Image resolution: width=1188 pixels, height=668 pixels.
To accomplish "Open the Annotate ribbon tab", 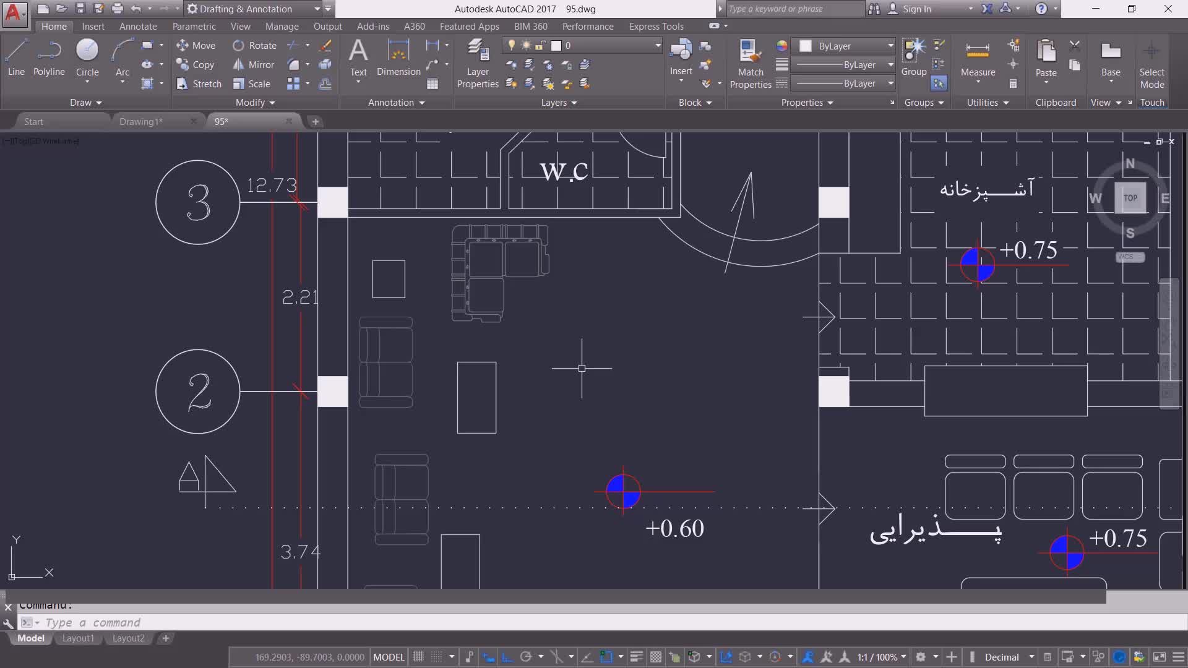I will 138,27.
